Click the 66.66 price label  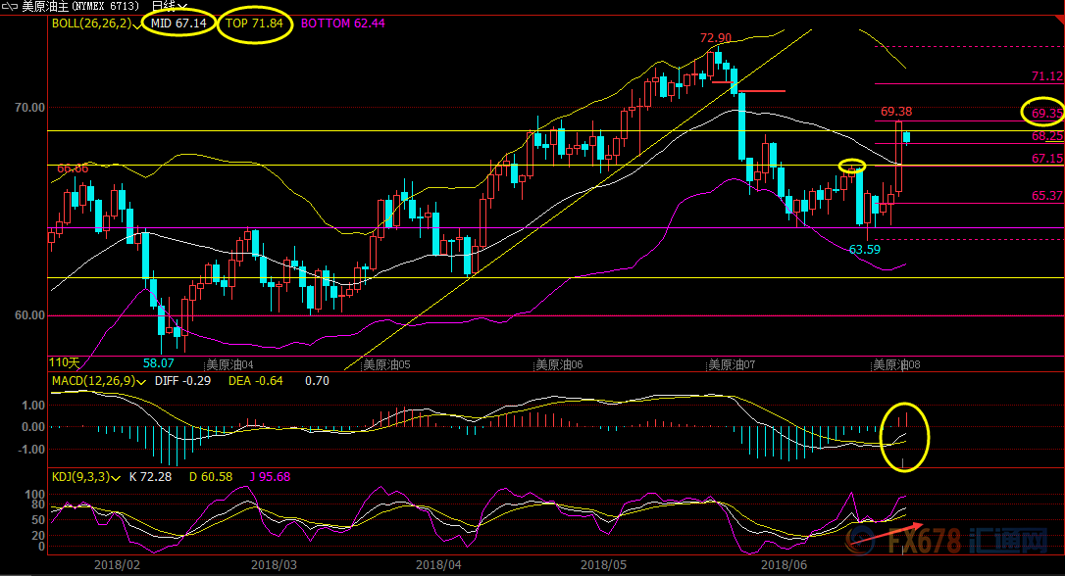tap(73, 168)
